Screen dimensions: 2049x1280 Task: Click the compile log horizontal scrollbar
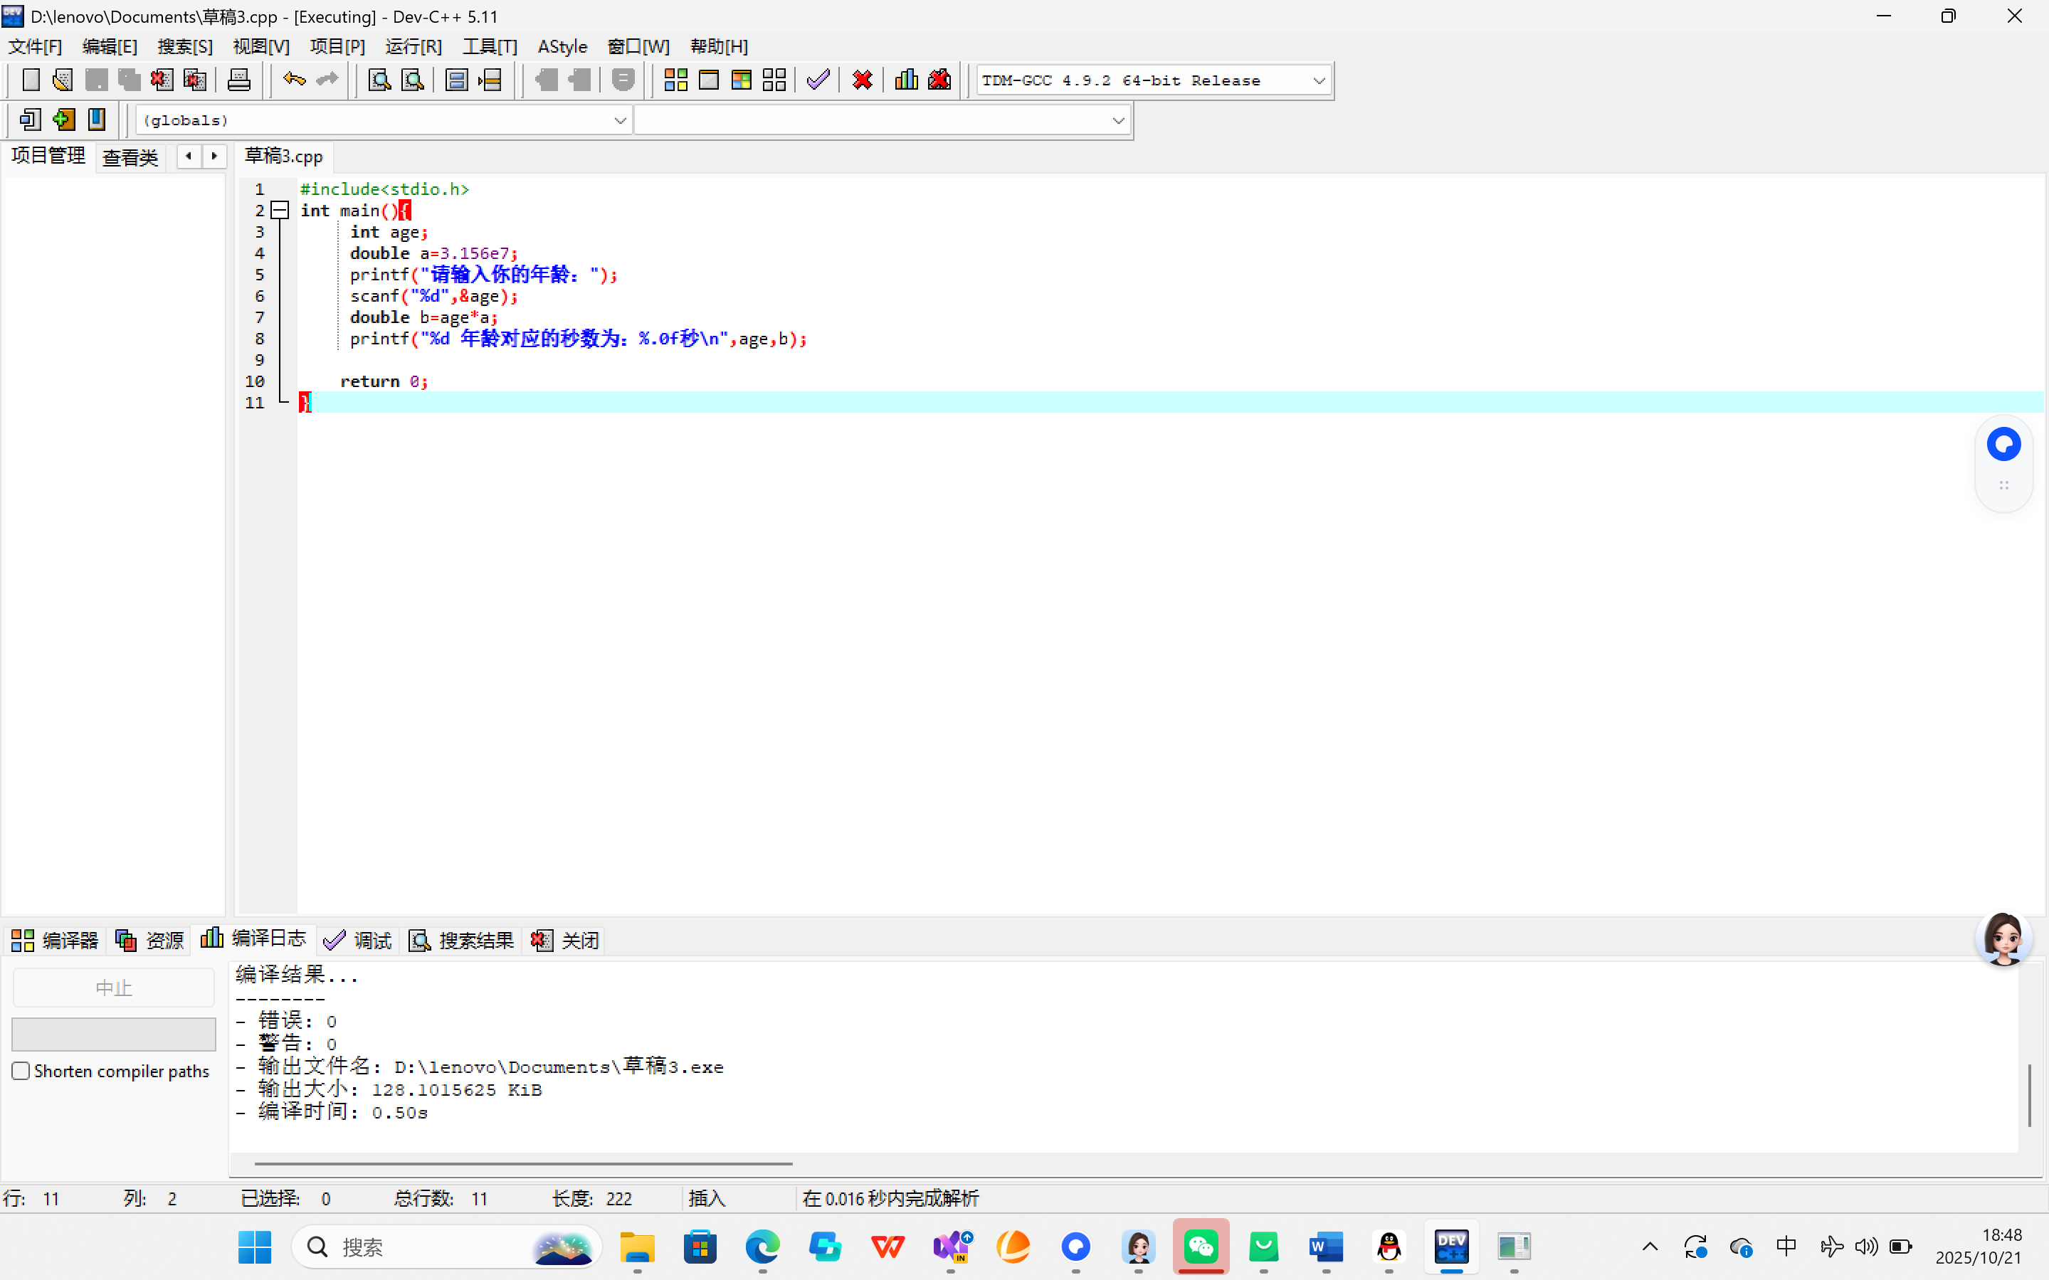point(523,1163)
